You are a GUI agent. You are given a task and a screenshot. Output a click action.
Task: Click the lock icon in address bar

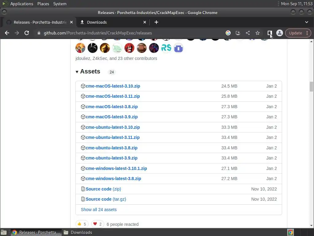pyautogui.click(x=39, y=33)
